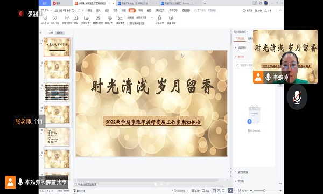Viewport: 323px width, 194px height.
Task: Click the collaborate (协作) icon
Action: 258,11
